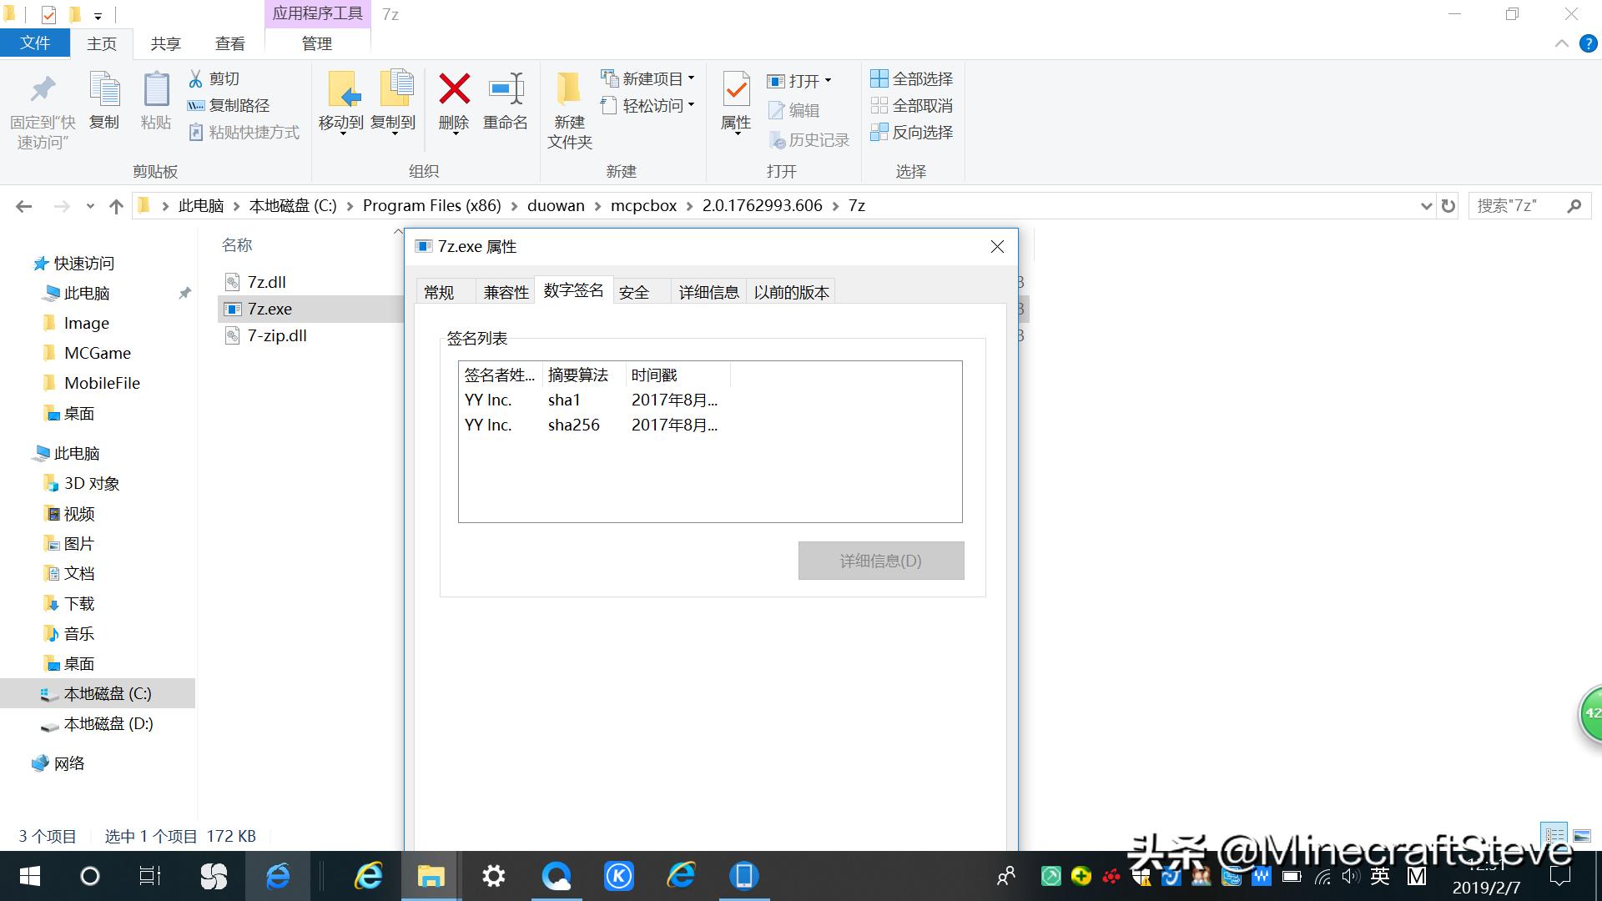The image size is (1602, 901).
Task: Switch to the 常规 tab in properties dialog
Action: point(441,290)
